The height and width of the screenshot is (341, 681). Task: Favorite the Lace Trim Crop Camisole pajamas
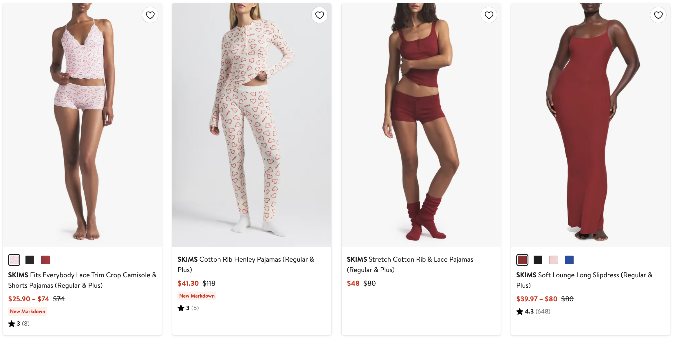[x=150, y=15]
